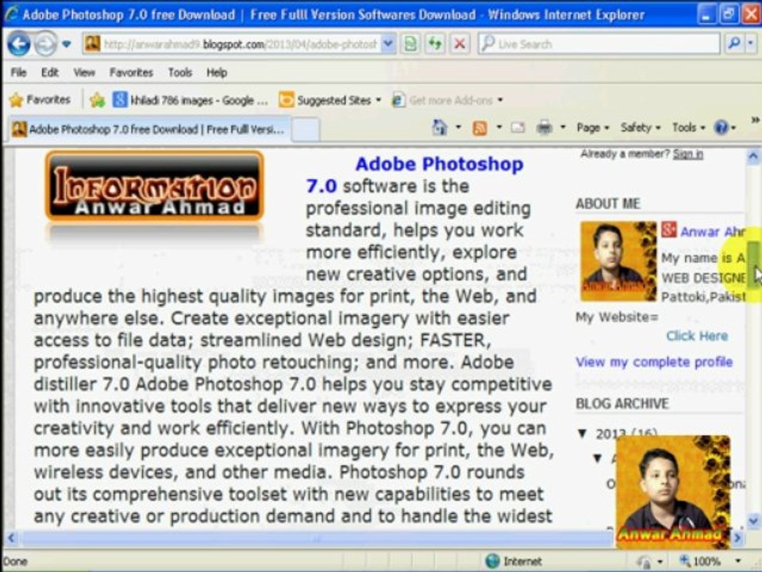This screenshot has height=572, width=762.
Task: Click the Information Anwar Ahmad logo
Action: [154, 187]
